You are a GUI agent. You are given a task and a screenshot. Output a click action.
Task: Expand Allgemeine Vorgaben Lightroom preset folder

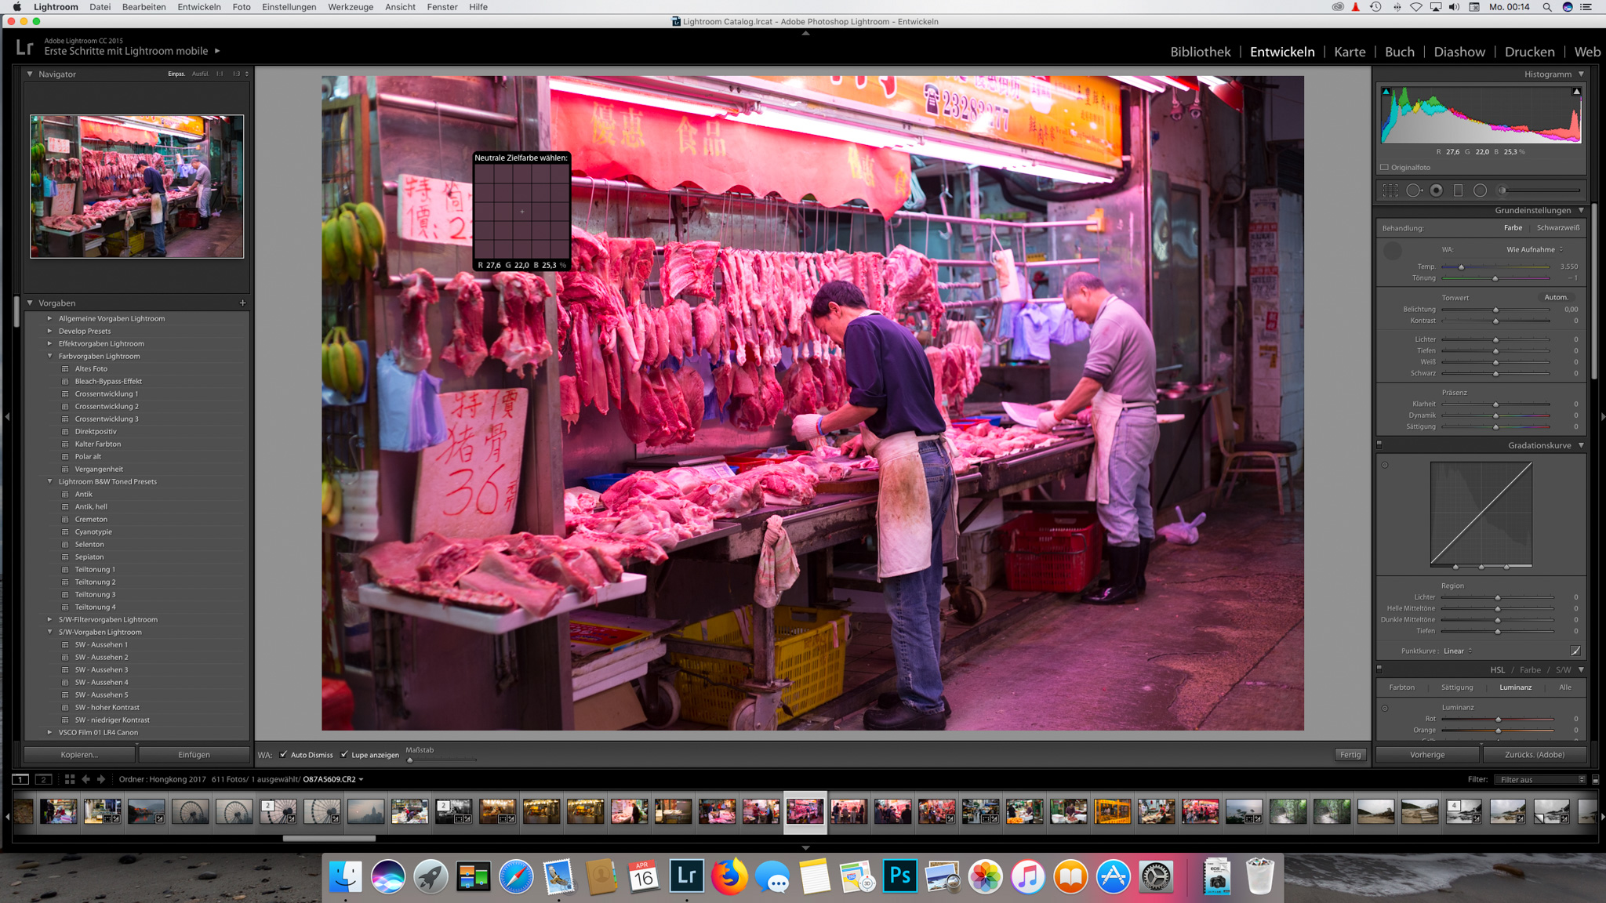[x=50, y=318]
